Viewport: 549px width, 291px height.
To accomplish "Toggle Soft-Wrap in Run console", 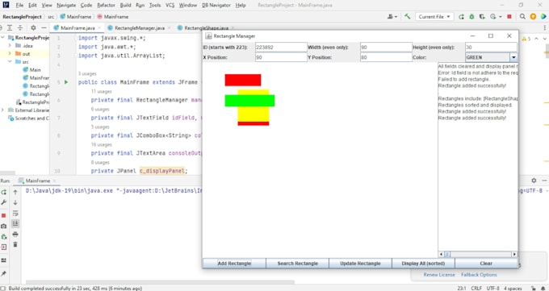I will click(15, 214).
